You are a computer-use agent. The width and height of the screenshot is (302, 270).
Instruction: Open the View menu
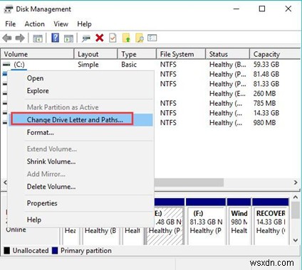click(x=61, y=24)
